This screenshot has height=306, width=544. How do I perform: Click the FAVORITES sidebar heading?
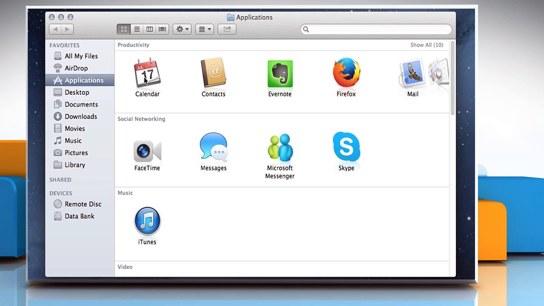click(x=64, y=45)
